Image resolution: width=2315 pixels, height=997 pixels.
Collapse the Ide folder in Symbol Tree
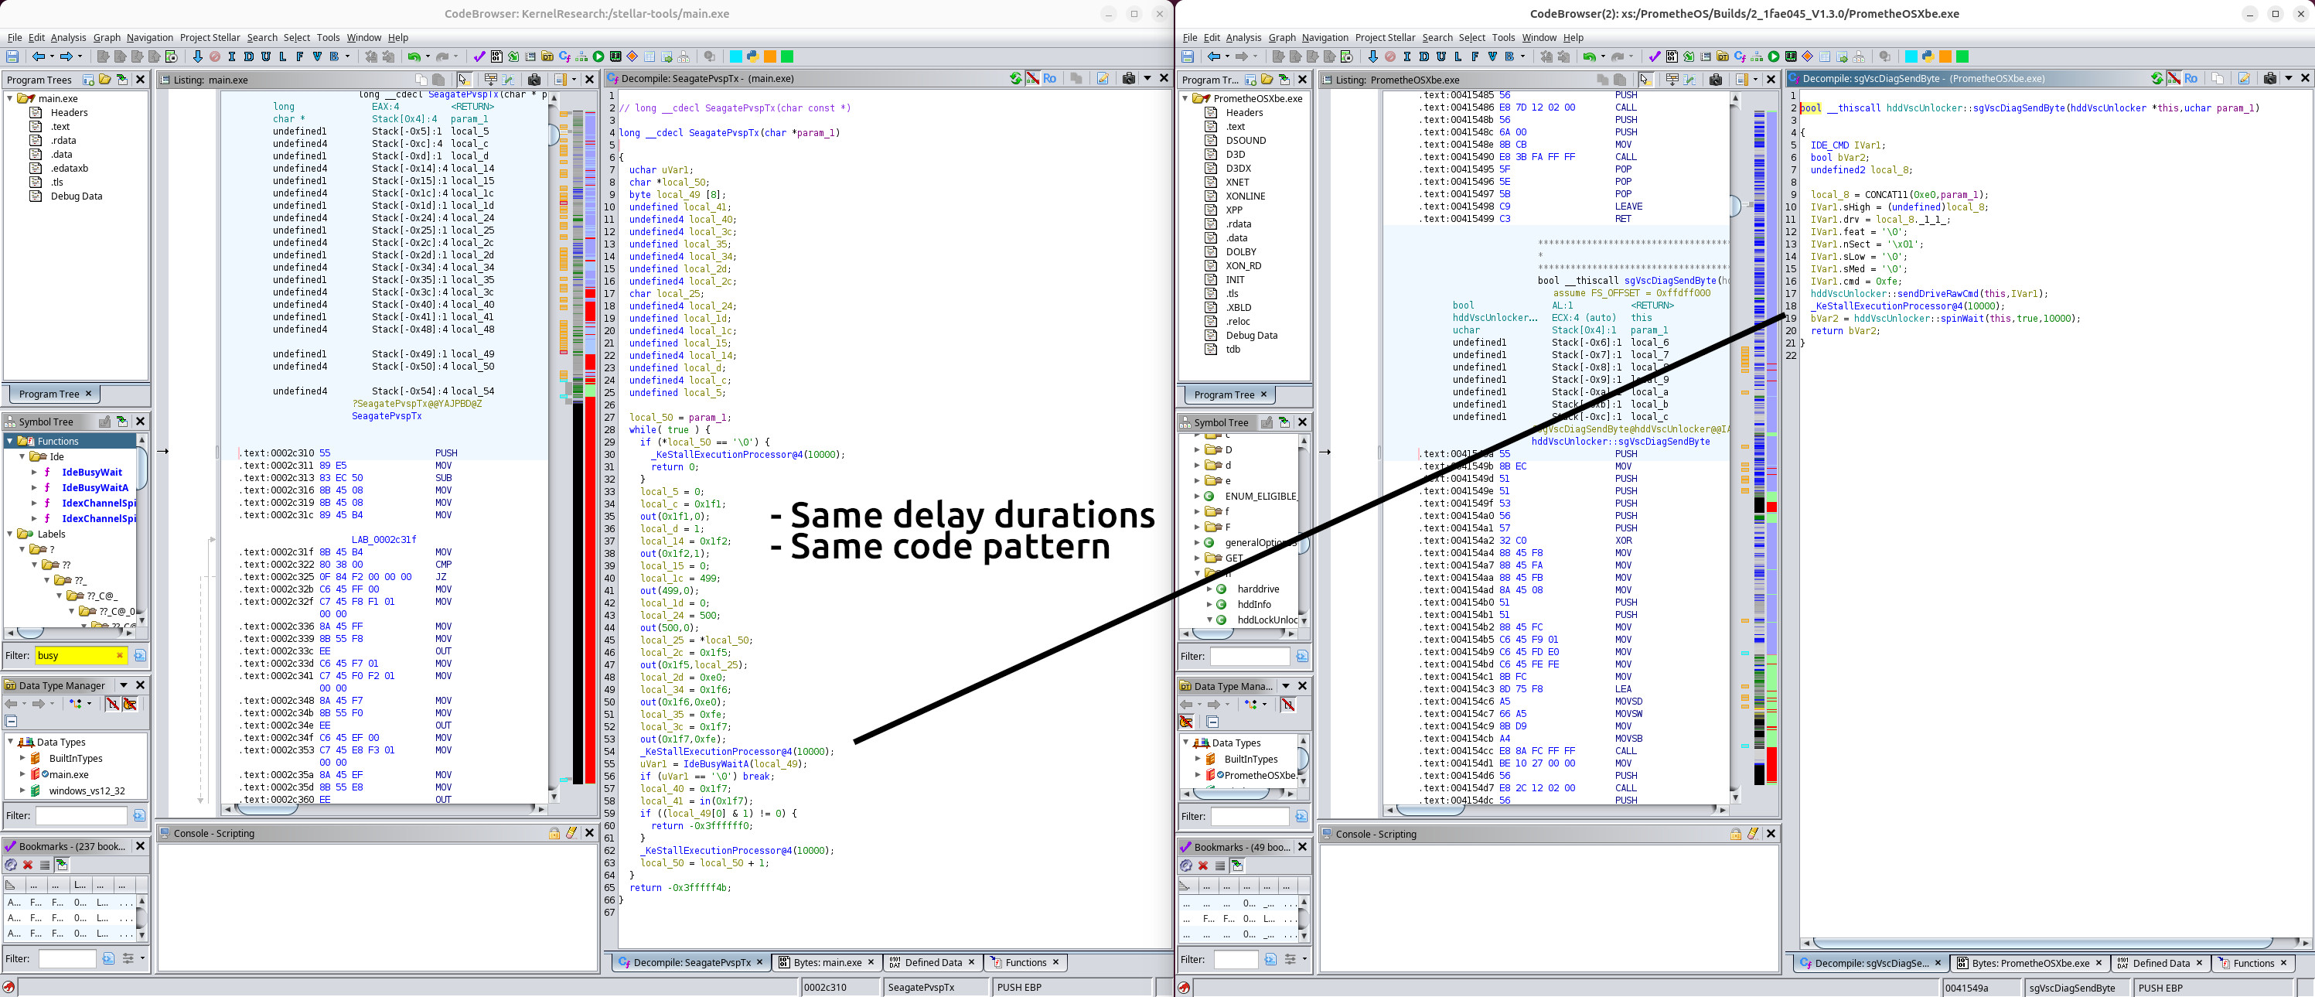[22, 456]
